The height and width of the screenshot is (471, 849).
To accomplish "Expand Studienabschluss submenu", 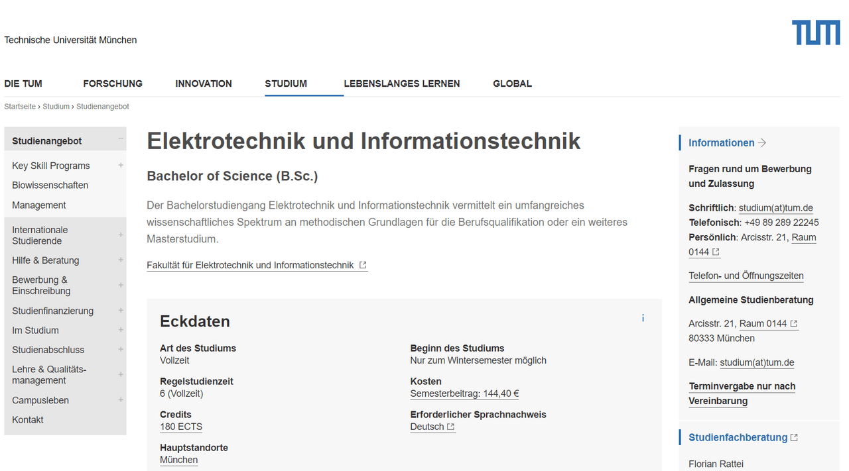I will [121, 349].
